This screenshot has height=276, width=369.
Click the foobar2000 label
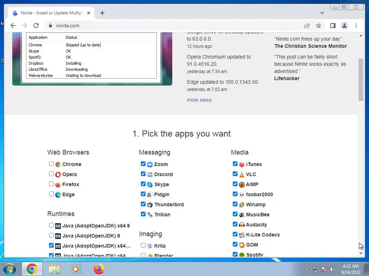[x=259, y=194]
